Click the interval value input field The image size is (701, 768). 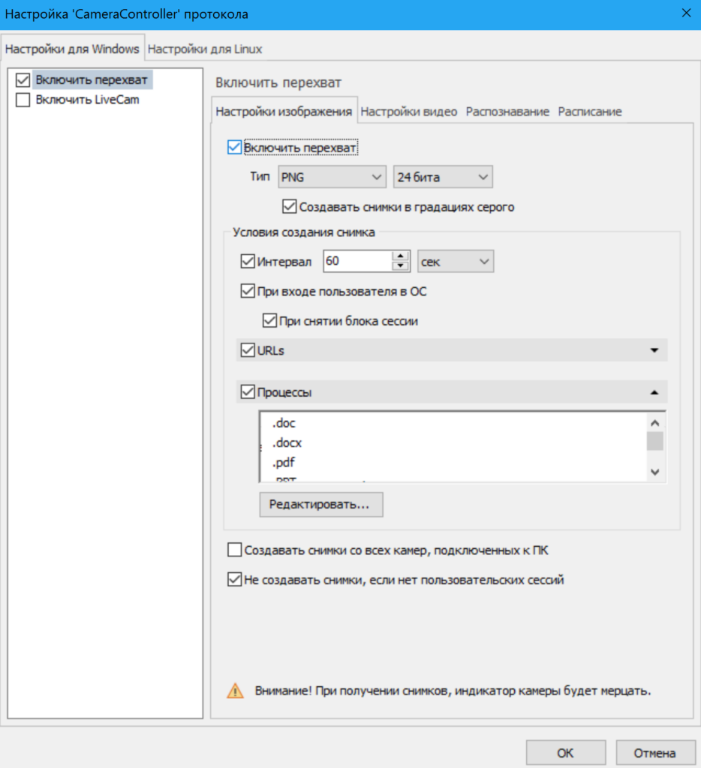click(357, 261)
